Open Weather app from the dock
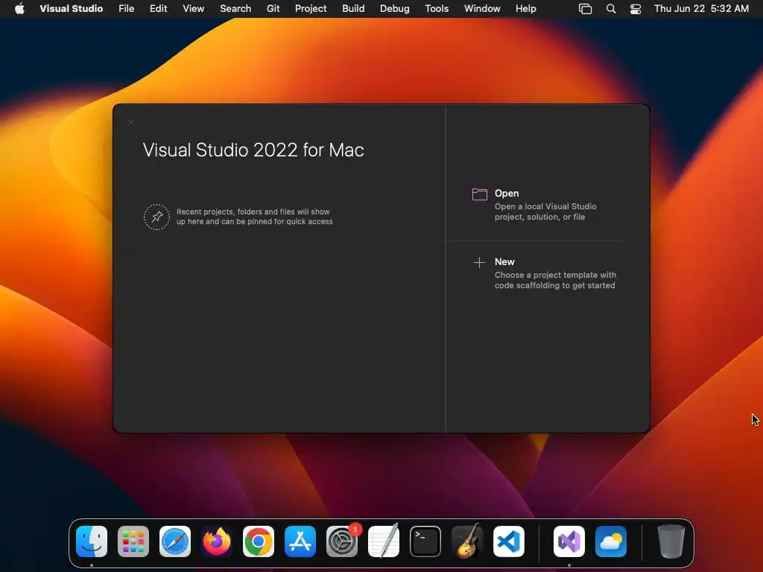763x572 pixels. click(x=611, y=541)
